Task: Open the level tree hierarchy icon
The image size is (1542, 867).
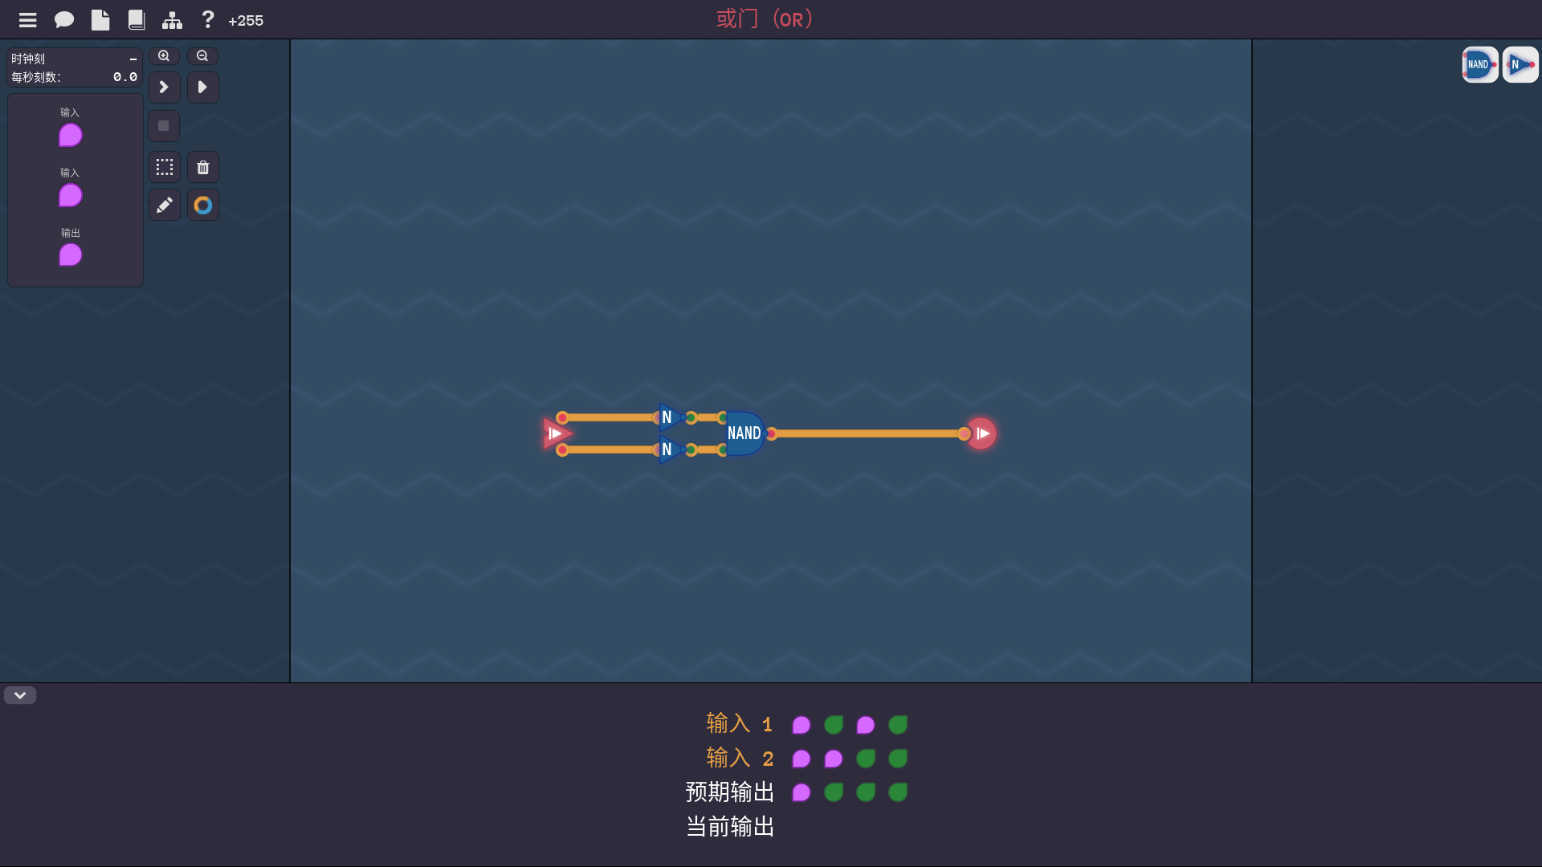Action: [172, 20]
